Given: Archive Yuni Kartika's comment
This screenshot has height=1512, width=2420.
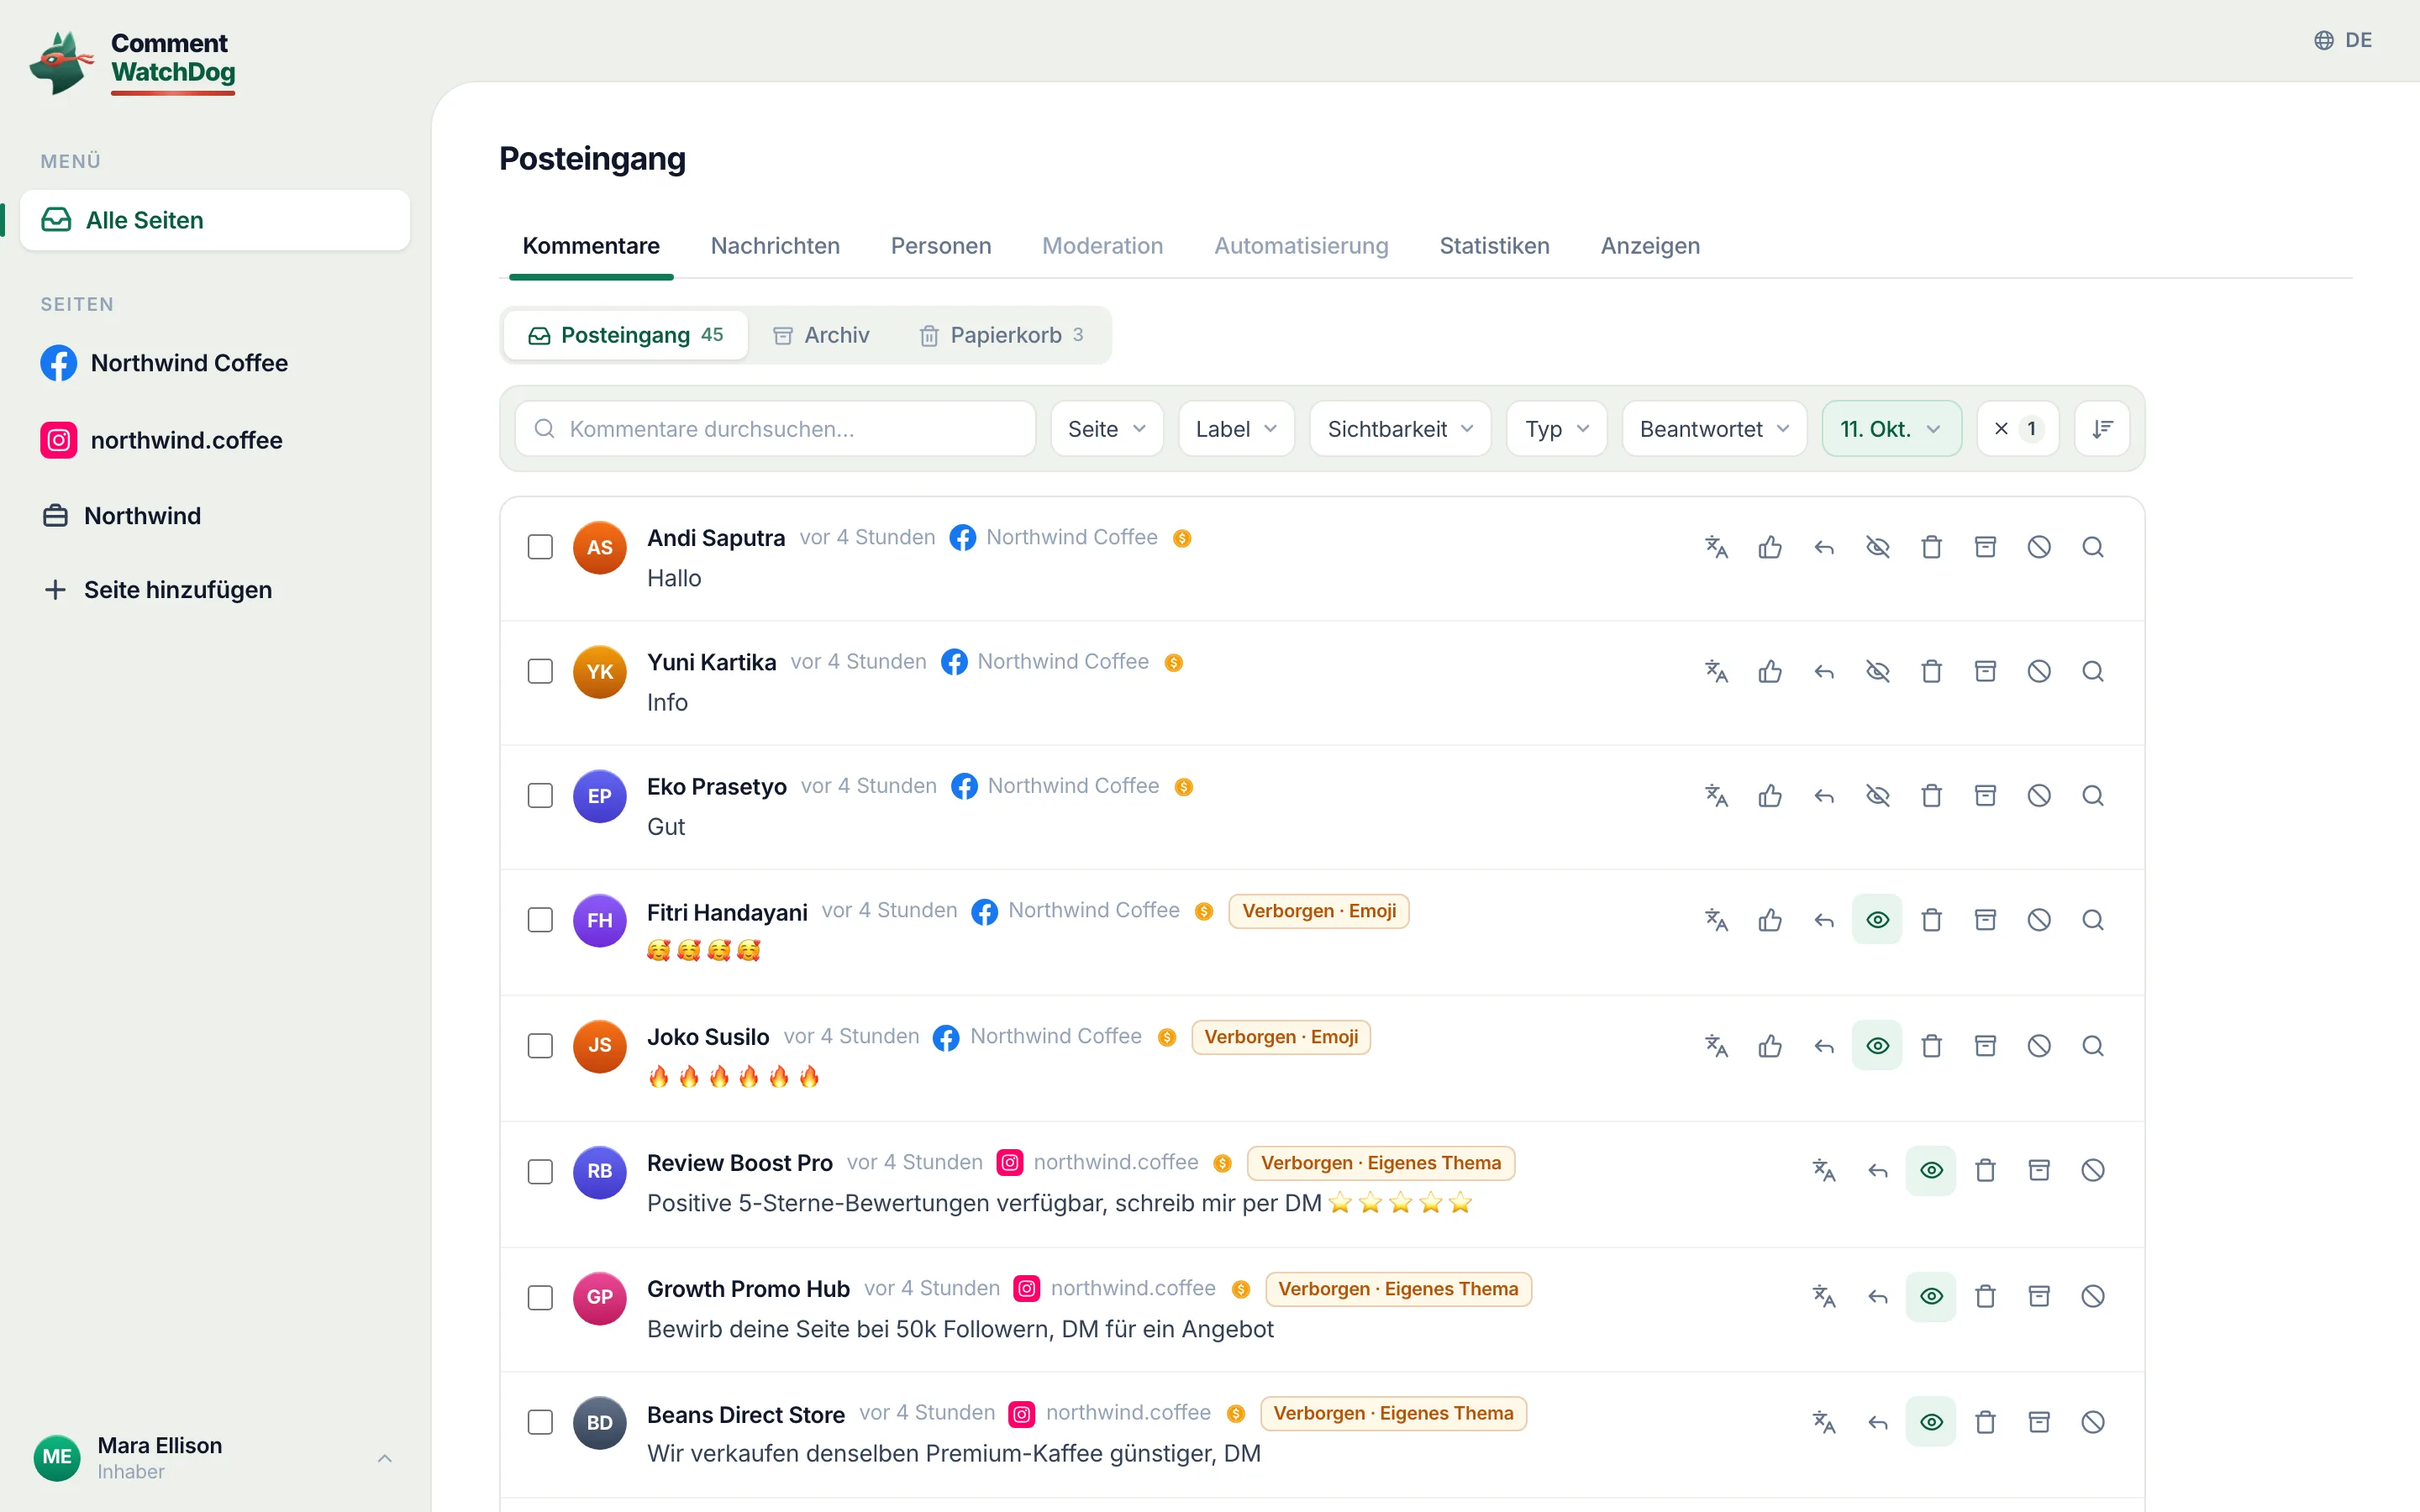Looking at the screenshot, I should pos(1985,671).
